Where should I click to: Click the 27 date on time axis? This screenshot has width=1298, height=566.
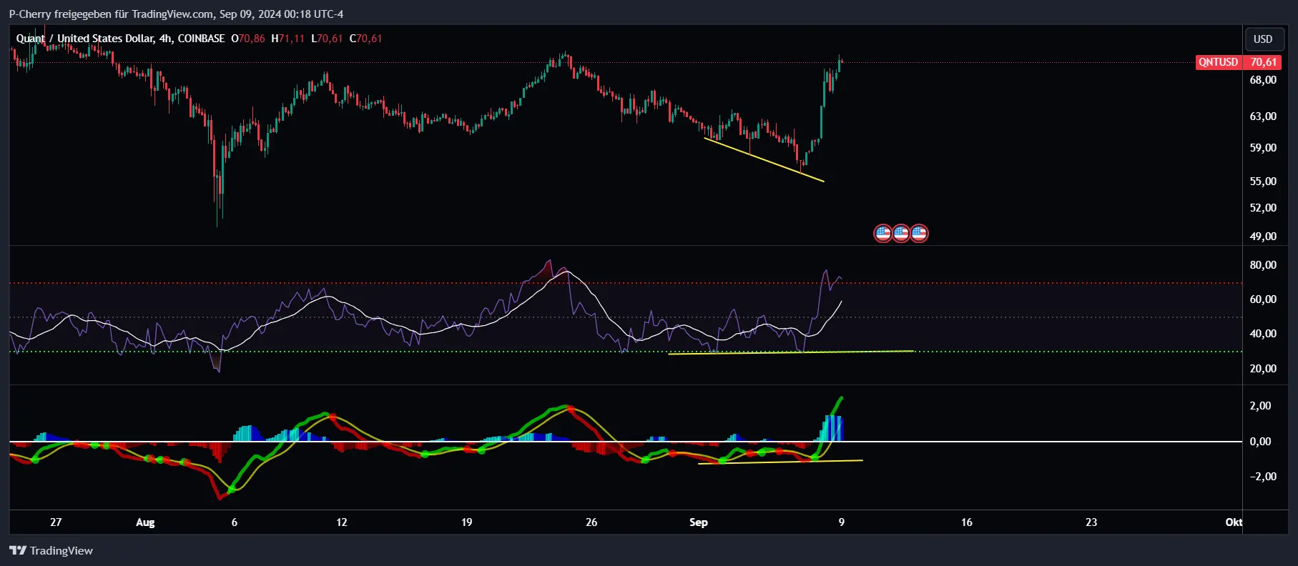[x=56, y=522]
